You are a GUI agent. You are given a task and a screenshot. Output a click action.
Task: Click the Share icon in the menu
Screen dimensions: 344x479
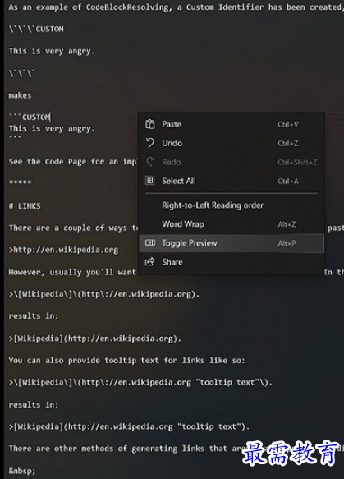pos(150,262)
